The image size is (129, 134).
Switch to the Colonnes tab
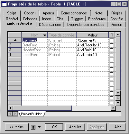[30, 19]
